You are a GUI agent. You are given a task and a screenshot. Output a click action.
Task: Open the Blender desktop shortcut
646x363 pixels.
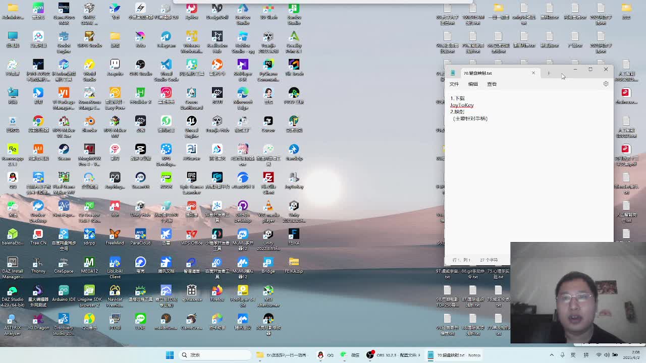pyautogui.click(x=89, y=124)
